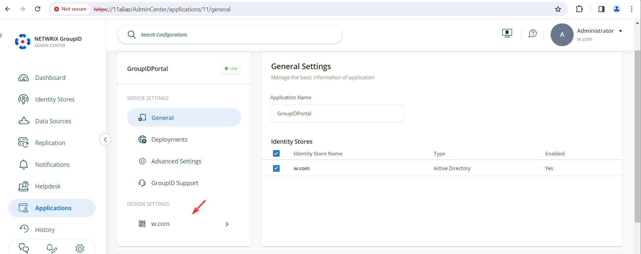Click the page vertical scrollbar
The image size is (641, 254).
(637, 136)
